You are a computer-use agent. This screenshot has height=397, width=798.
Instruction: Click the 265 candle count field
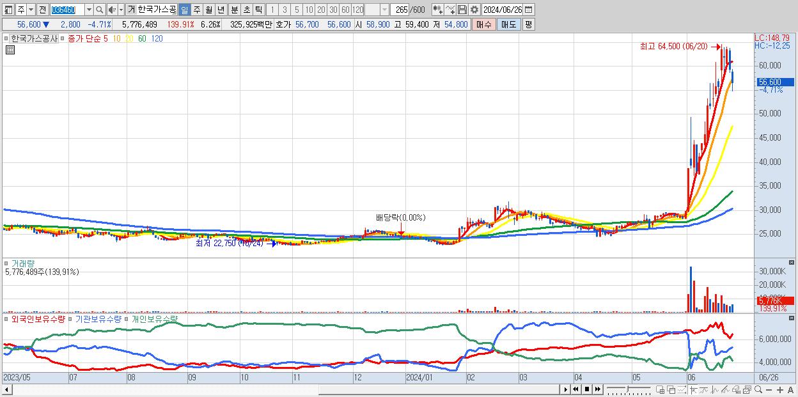399,10
